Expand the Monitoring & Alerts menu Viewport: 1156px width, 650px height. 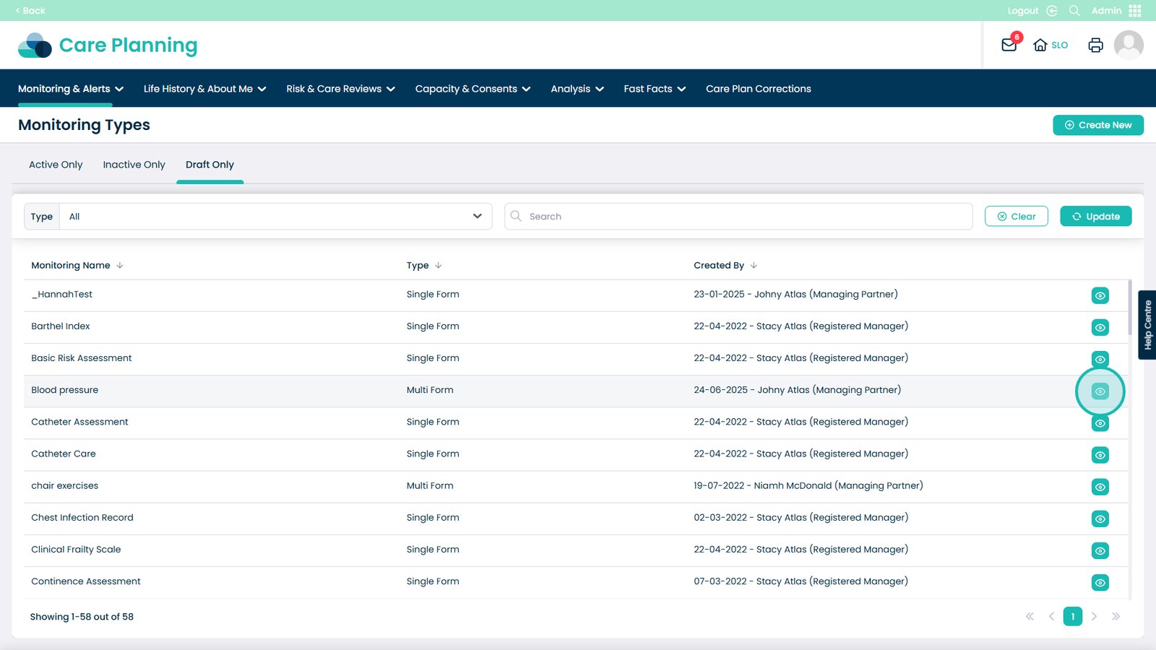pos(71,89)
